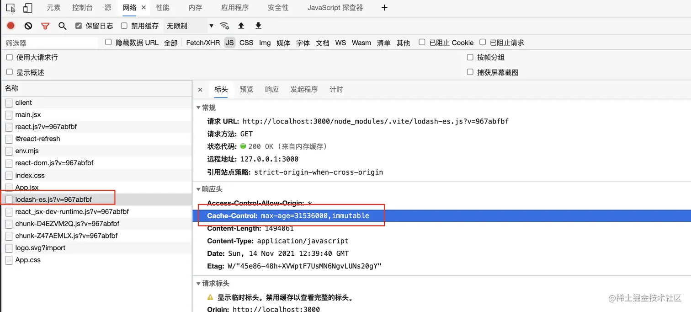Screen dimensions: 691x312
Task: Select react-dom.js?v=967abfbf request
Action: 96,163
